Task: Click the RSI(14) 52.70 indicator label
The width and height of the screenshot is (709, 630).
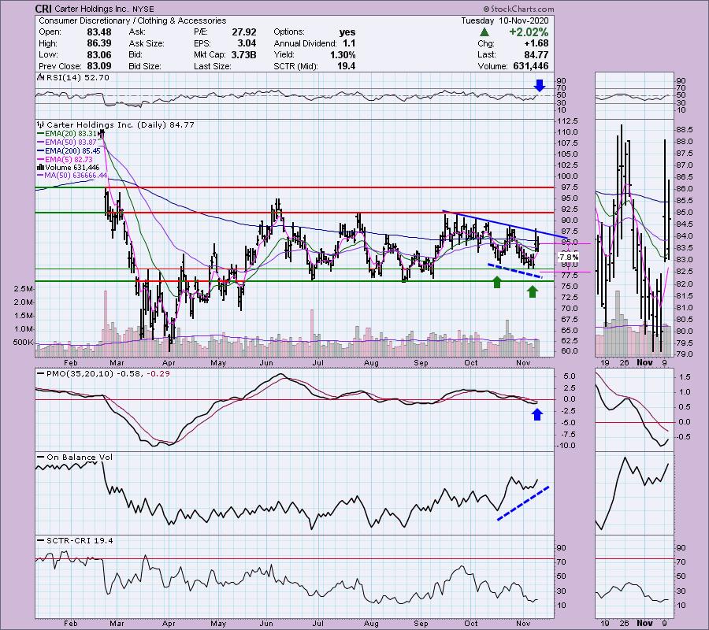Action: 76,78
